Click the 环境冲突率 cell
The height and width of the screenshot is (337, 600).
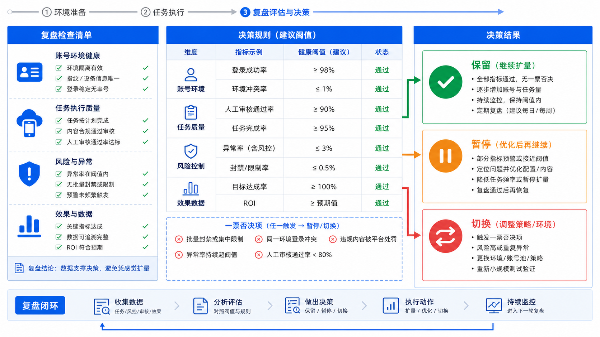pos(249,89)
